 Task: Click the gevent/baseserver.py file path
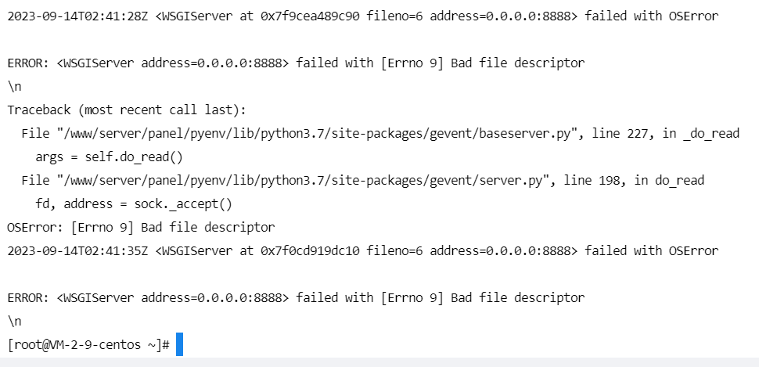[x=321, y=134]
